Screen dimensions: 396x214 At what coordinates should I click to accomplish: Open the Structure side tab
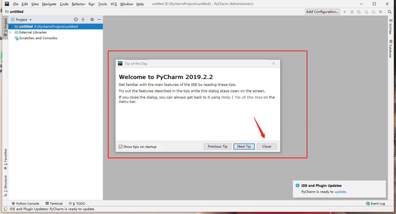click(5, 186)
